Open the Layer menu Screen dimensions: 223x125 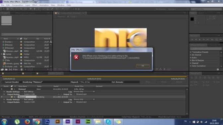28,5
